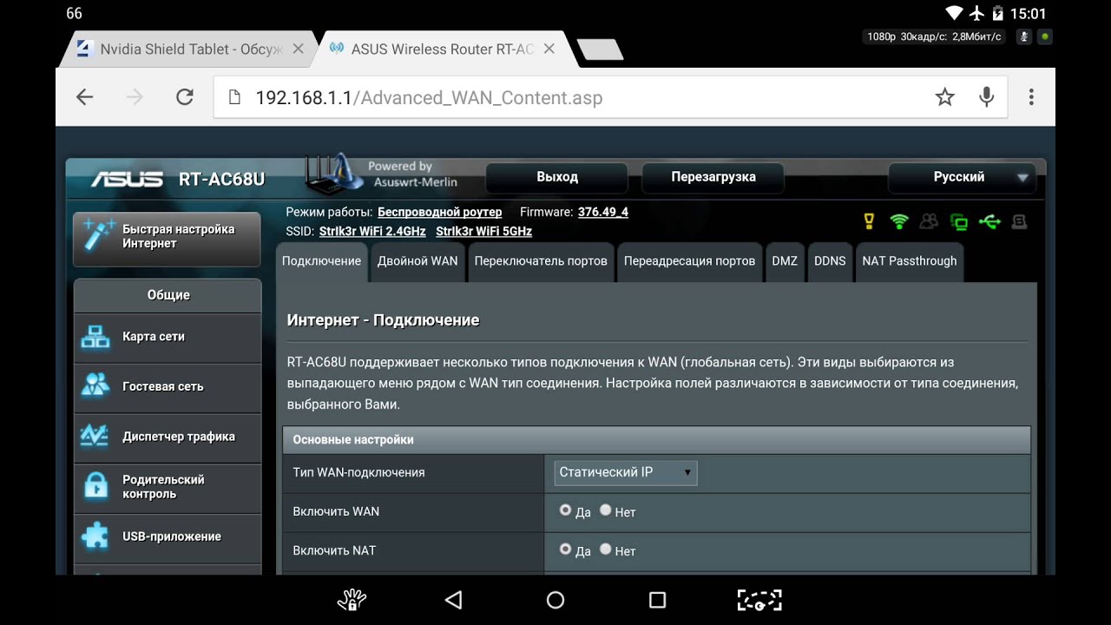Close the ASUS Wireless Router tab
1111x625 pixels.
pyautogui.click(x=549, y=49)
